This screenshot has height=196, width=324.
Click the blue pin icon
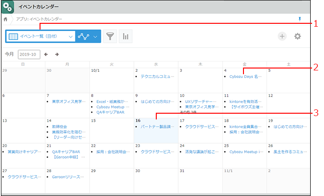point(299,19)
